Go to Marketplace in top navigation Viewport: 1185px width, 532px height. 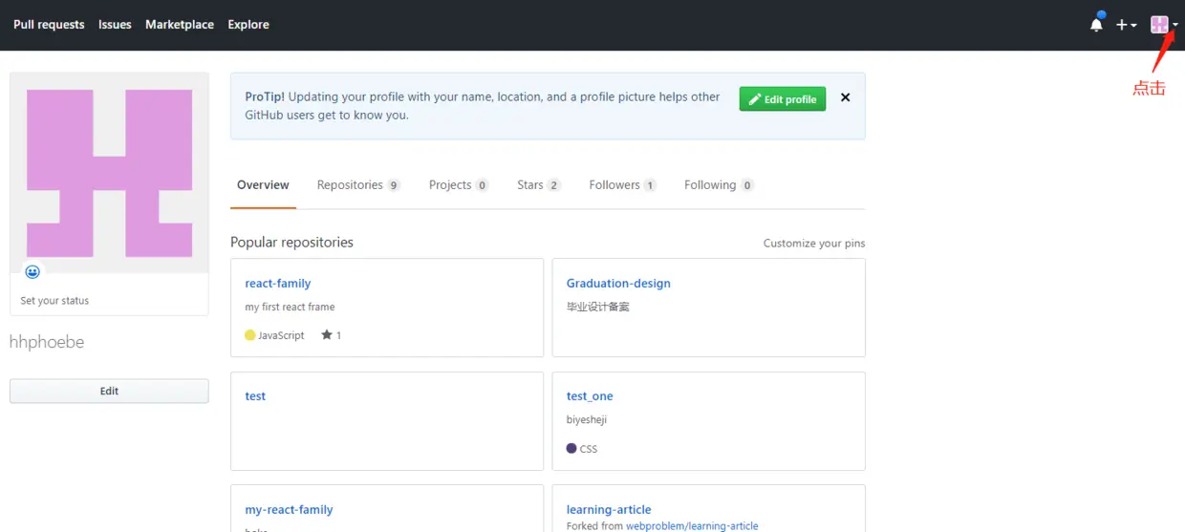click(x=180, y=25)
